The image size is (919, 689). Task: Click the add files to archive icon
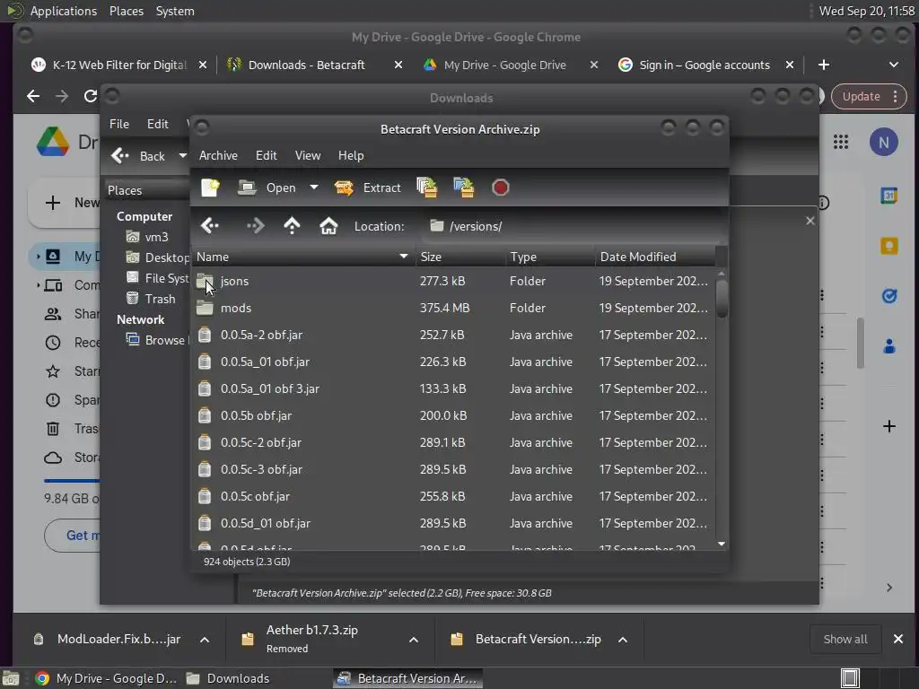click(426, 188)
